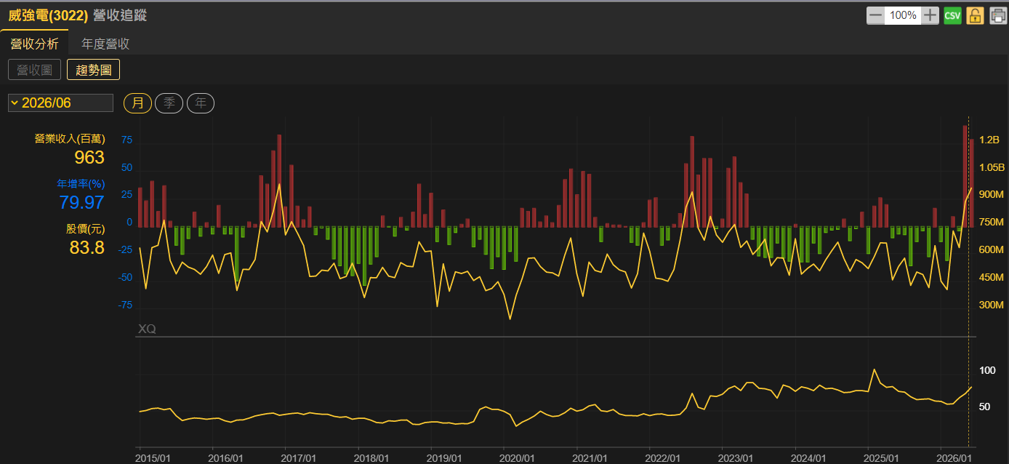Toggle the orange lock icon

pos(975,15)
